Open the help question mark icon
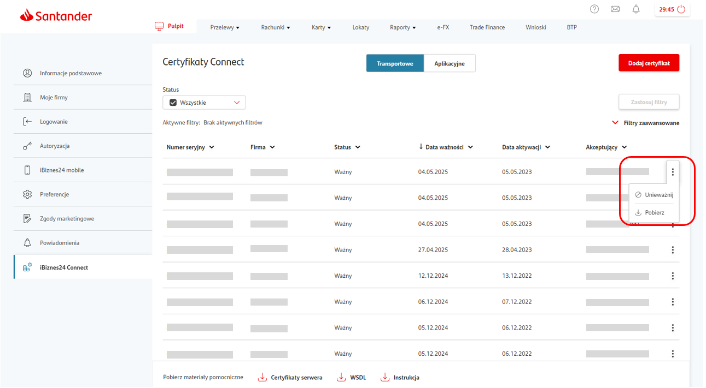 click(x=594, y=9)
